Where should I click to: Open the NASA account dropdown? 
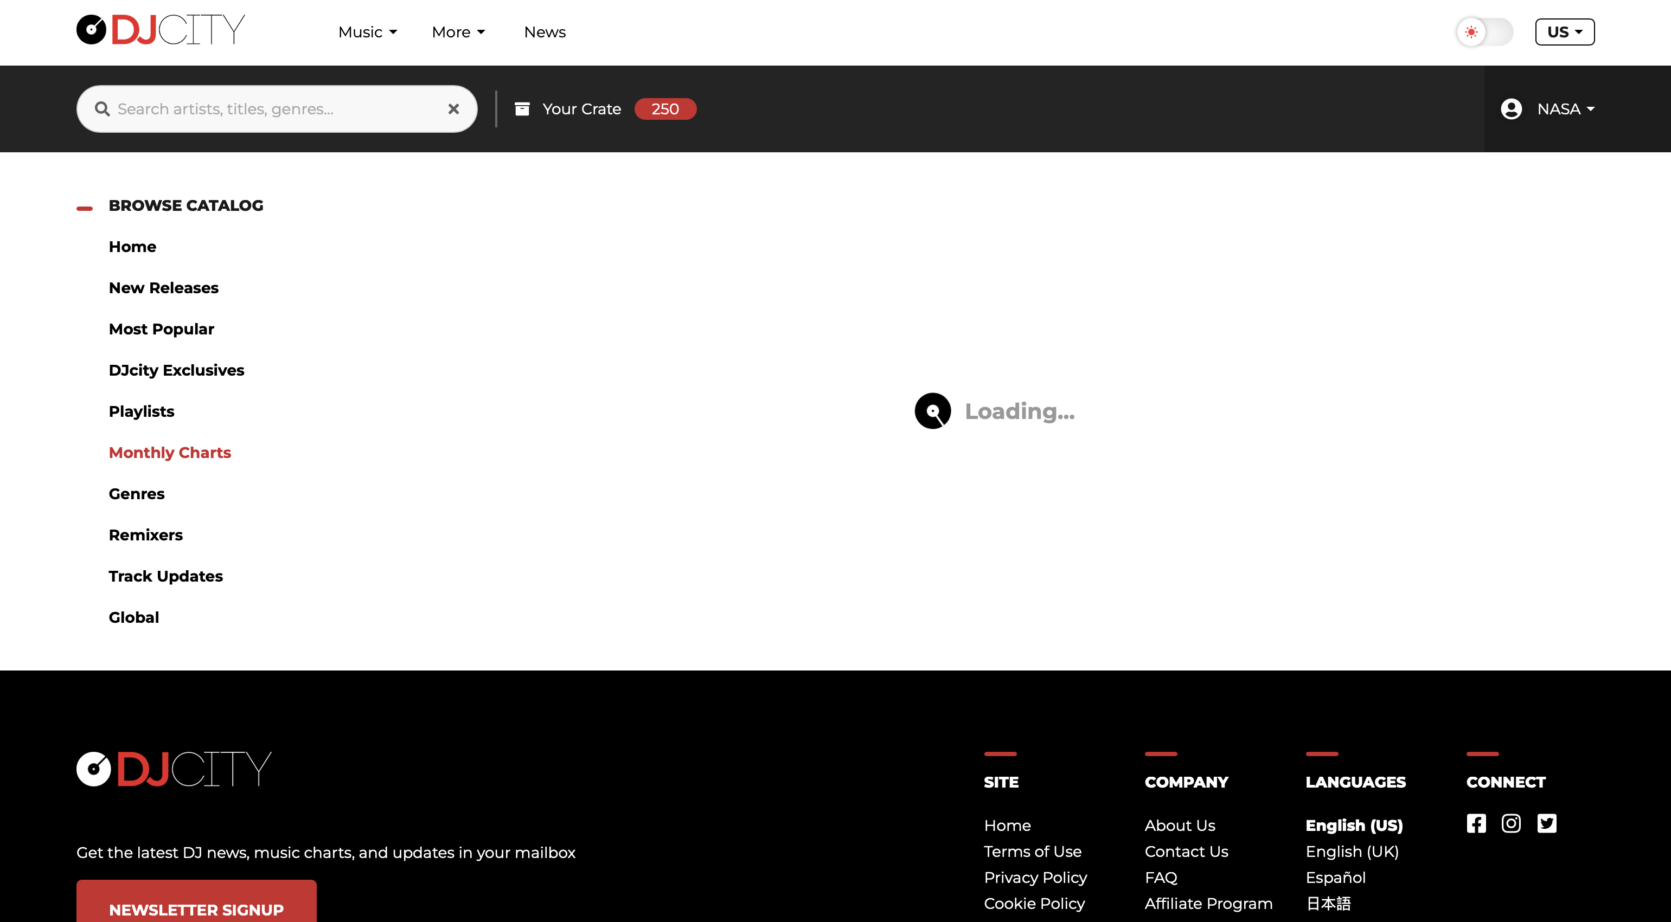point(1565,109)
